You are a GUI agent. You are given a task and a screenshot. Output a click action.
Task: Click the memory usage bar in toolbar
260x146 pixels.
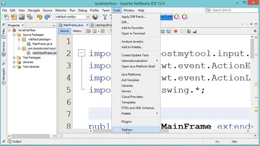pos(166,17)
